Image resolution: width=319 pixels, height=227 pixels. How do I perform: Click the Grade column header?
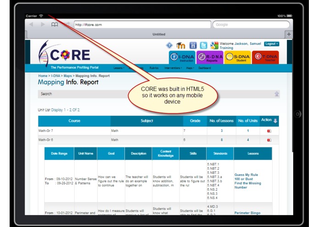195,121
